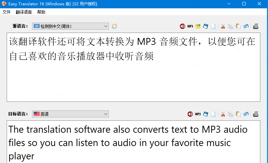Cut translated text with the scissors icon
The image size is (268, 163).
coord(223,114)
